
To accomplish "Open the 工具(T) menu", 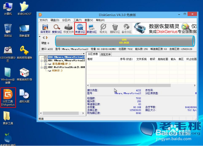I will click(77, 20).
